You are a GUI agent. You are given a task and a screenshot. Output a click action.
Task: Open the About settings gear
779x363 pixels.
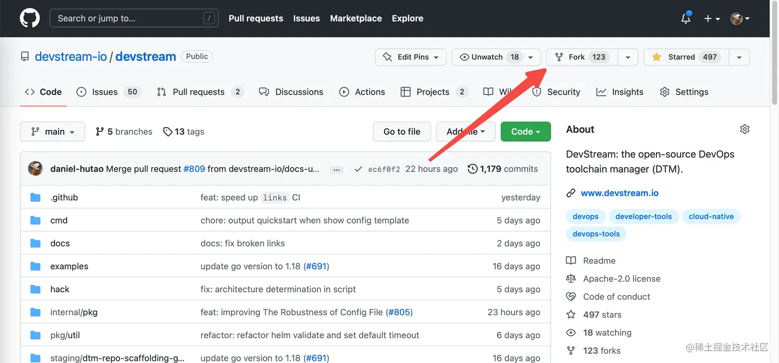tap(744, 129)
